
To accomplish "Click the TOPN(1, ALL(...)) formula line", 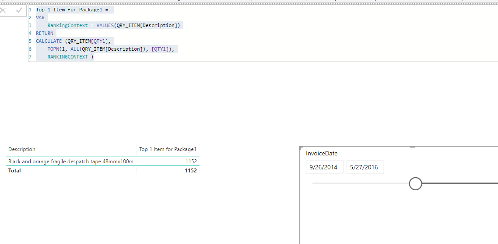I will pyautogui.click(x=111, y=49).
